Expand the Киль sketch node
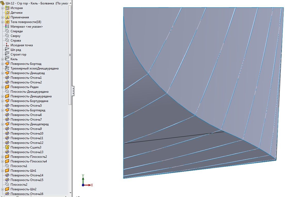The height and width of the screenshot is (197, 289). (x=3, y=59)
